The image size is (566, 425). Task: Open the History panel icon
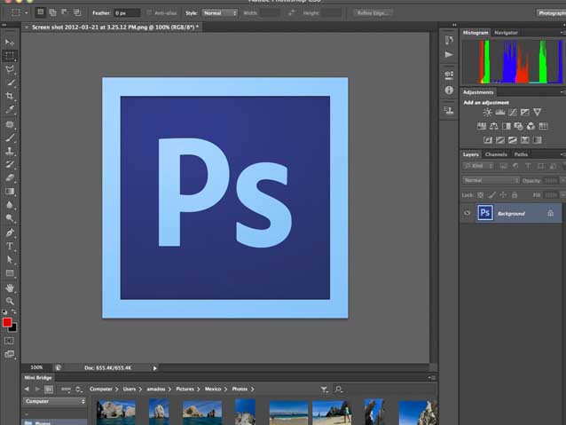click(449, 40)
